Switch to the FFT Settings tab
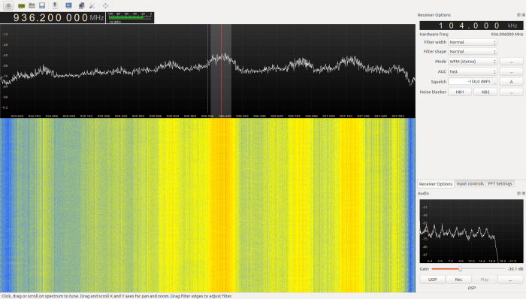 click(500, 184)
